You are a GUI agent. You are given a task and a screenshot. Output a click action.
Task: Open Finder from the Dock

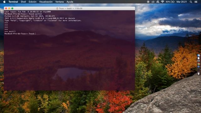tap(198, 56)
